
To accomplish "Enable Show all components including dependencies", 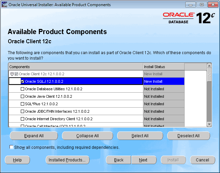I will tap(11, 147).
